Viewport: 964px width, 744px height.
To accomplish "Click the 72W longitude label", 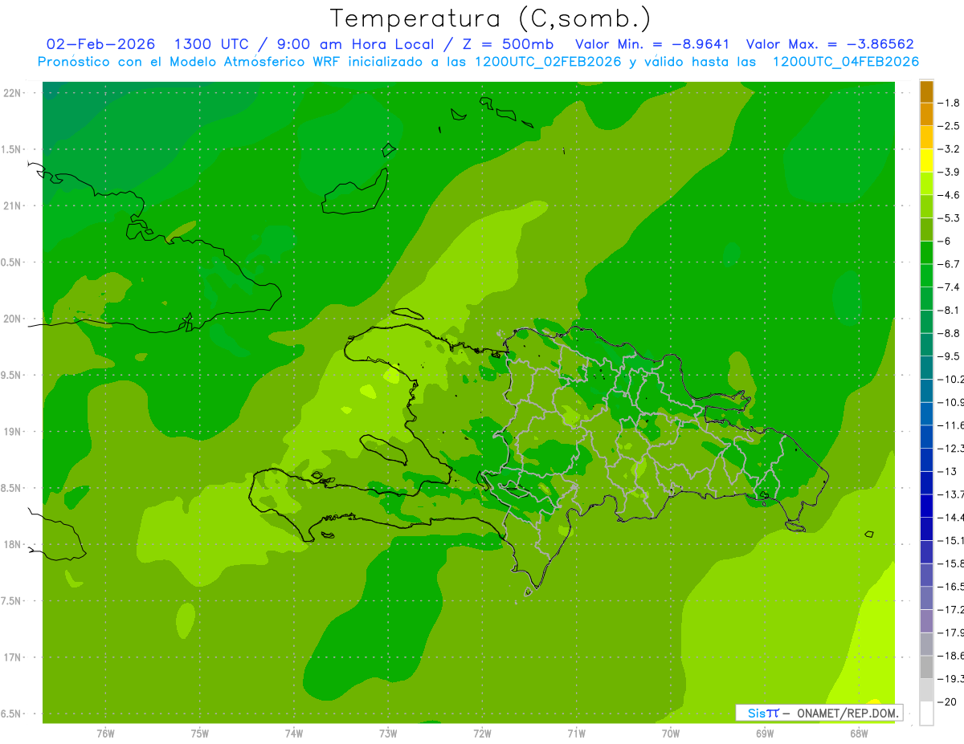I will pos(482,734).
